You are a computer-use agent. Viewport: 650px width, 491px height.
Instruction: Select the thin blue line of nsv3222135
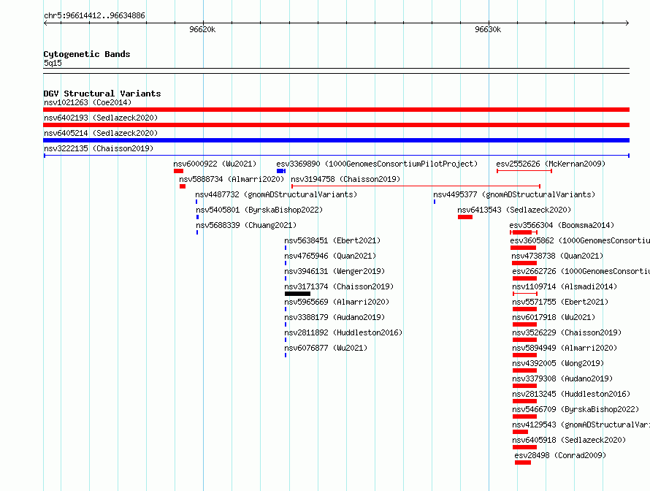click(x=336, y=156)
